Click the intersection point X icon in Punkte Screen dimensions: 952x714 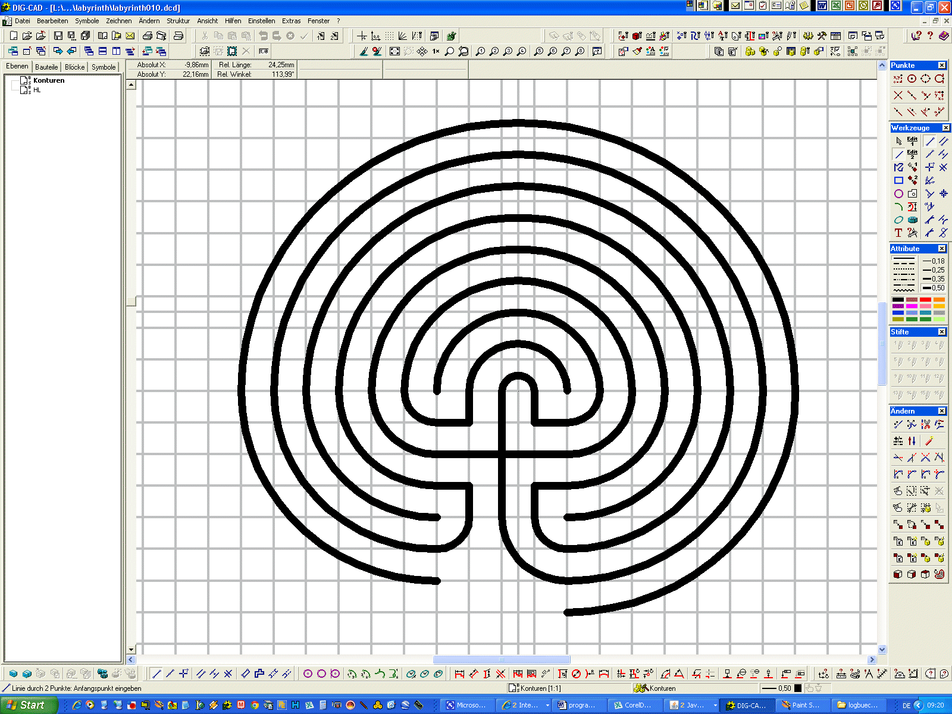coord(898,95)
